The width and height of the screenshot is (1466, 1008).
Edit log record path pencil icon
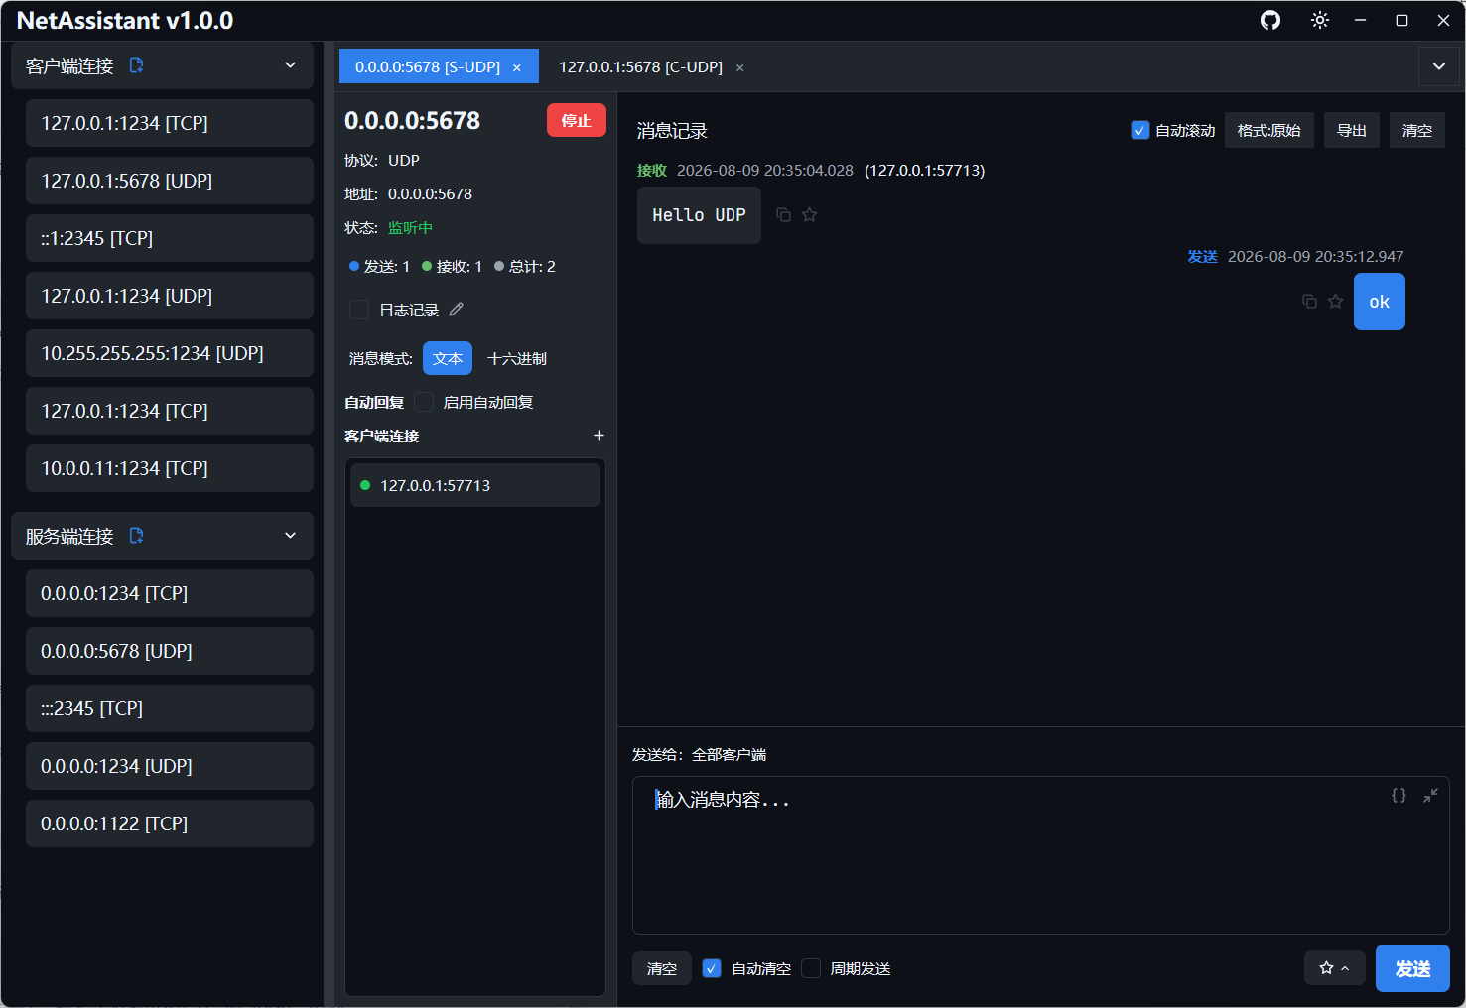[x=456, y=310]
